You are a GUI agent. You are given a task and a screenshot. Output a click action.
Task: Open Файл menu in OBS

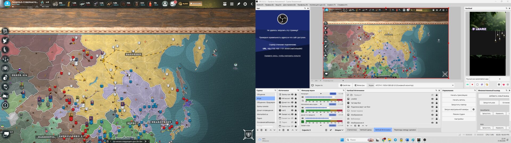pyautogui.click(x=260, y=5)
